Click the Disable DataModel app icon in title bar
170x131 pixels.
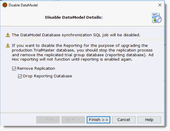[x=5, y=5]
